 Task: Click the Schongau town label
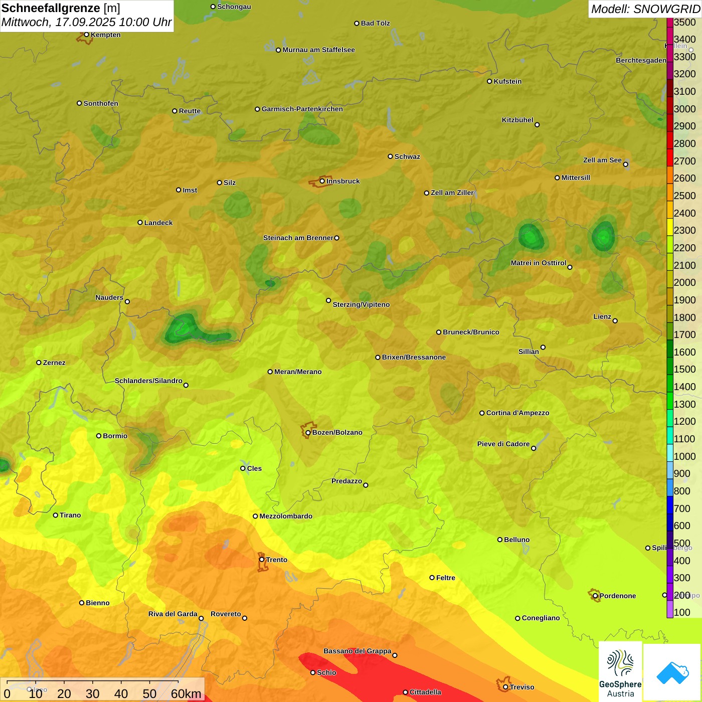(x=234, y=7)
